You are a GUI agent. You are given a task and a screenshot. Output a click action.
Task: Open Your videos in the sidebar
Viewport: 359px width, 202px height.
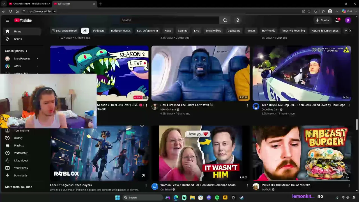[21, 168]
